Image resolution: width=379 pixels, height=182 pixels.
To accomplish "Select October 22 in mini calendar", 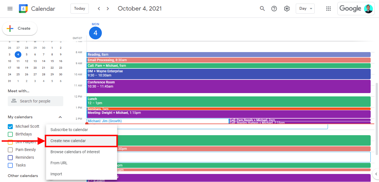I will tap(52, 68).
